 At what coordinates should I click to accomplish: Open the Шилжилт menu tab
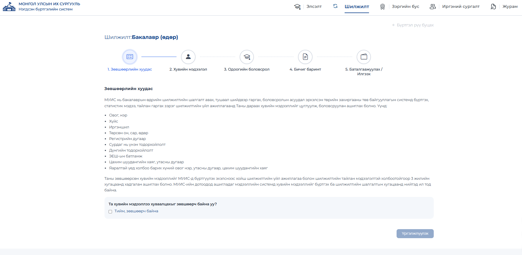(357, 7)
